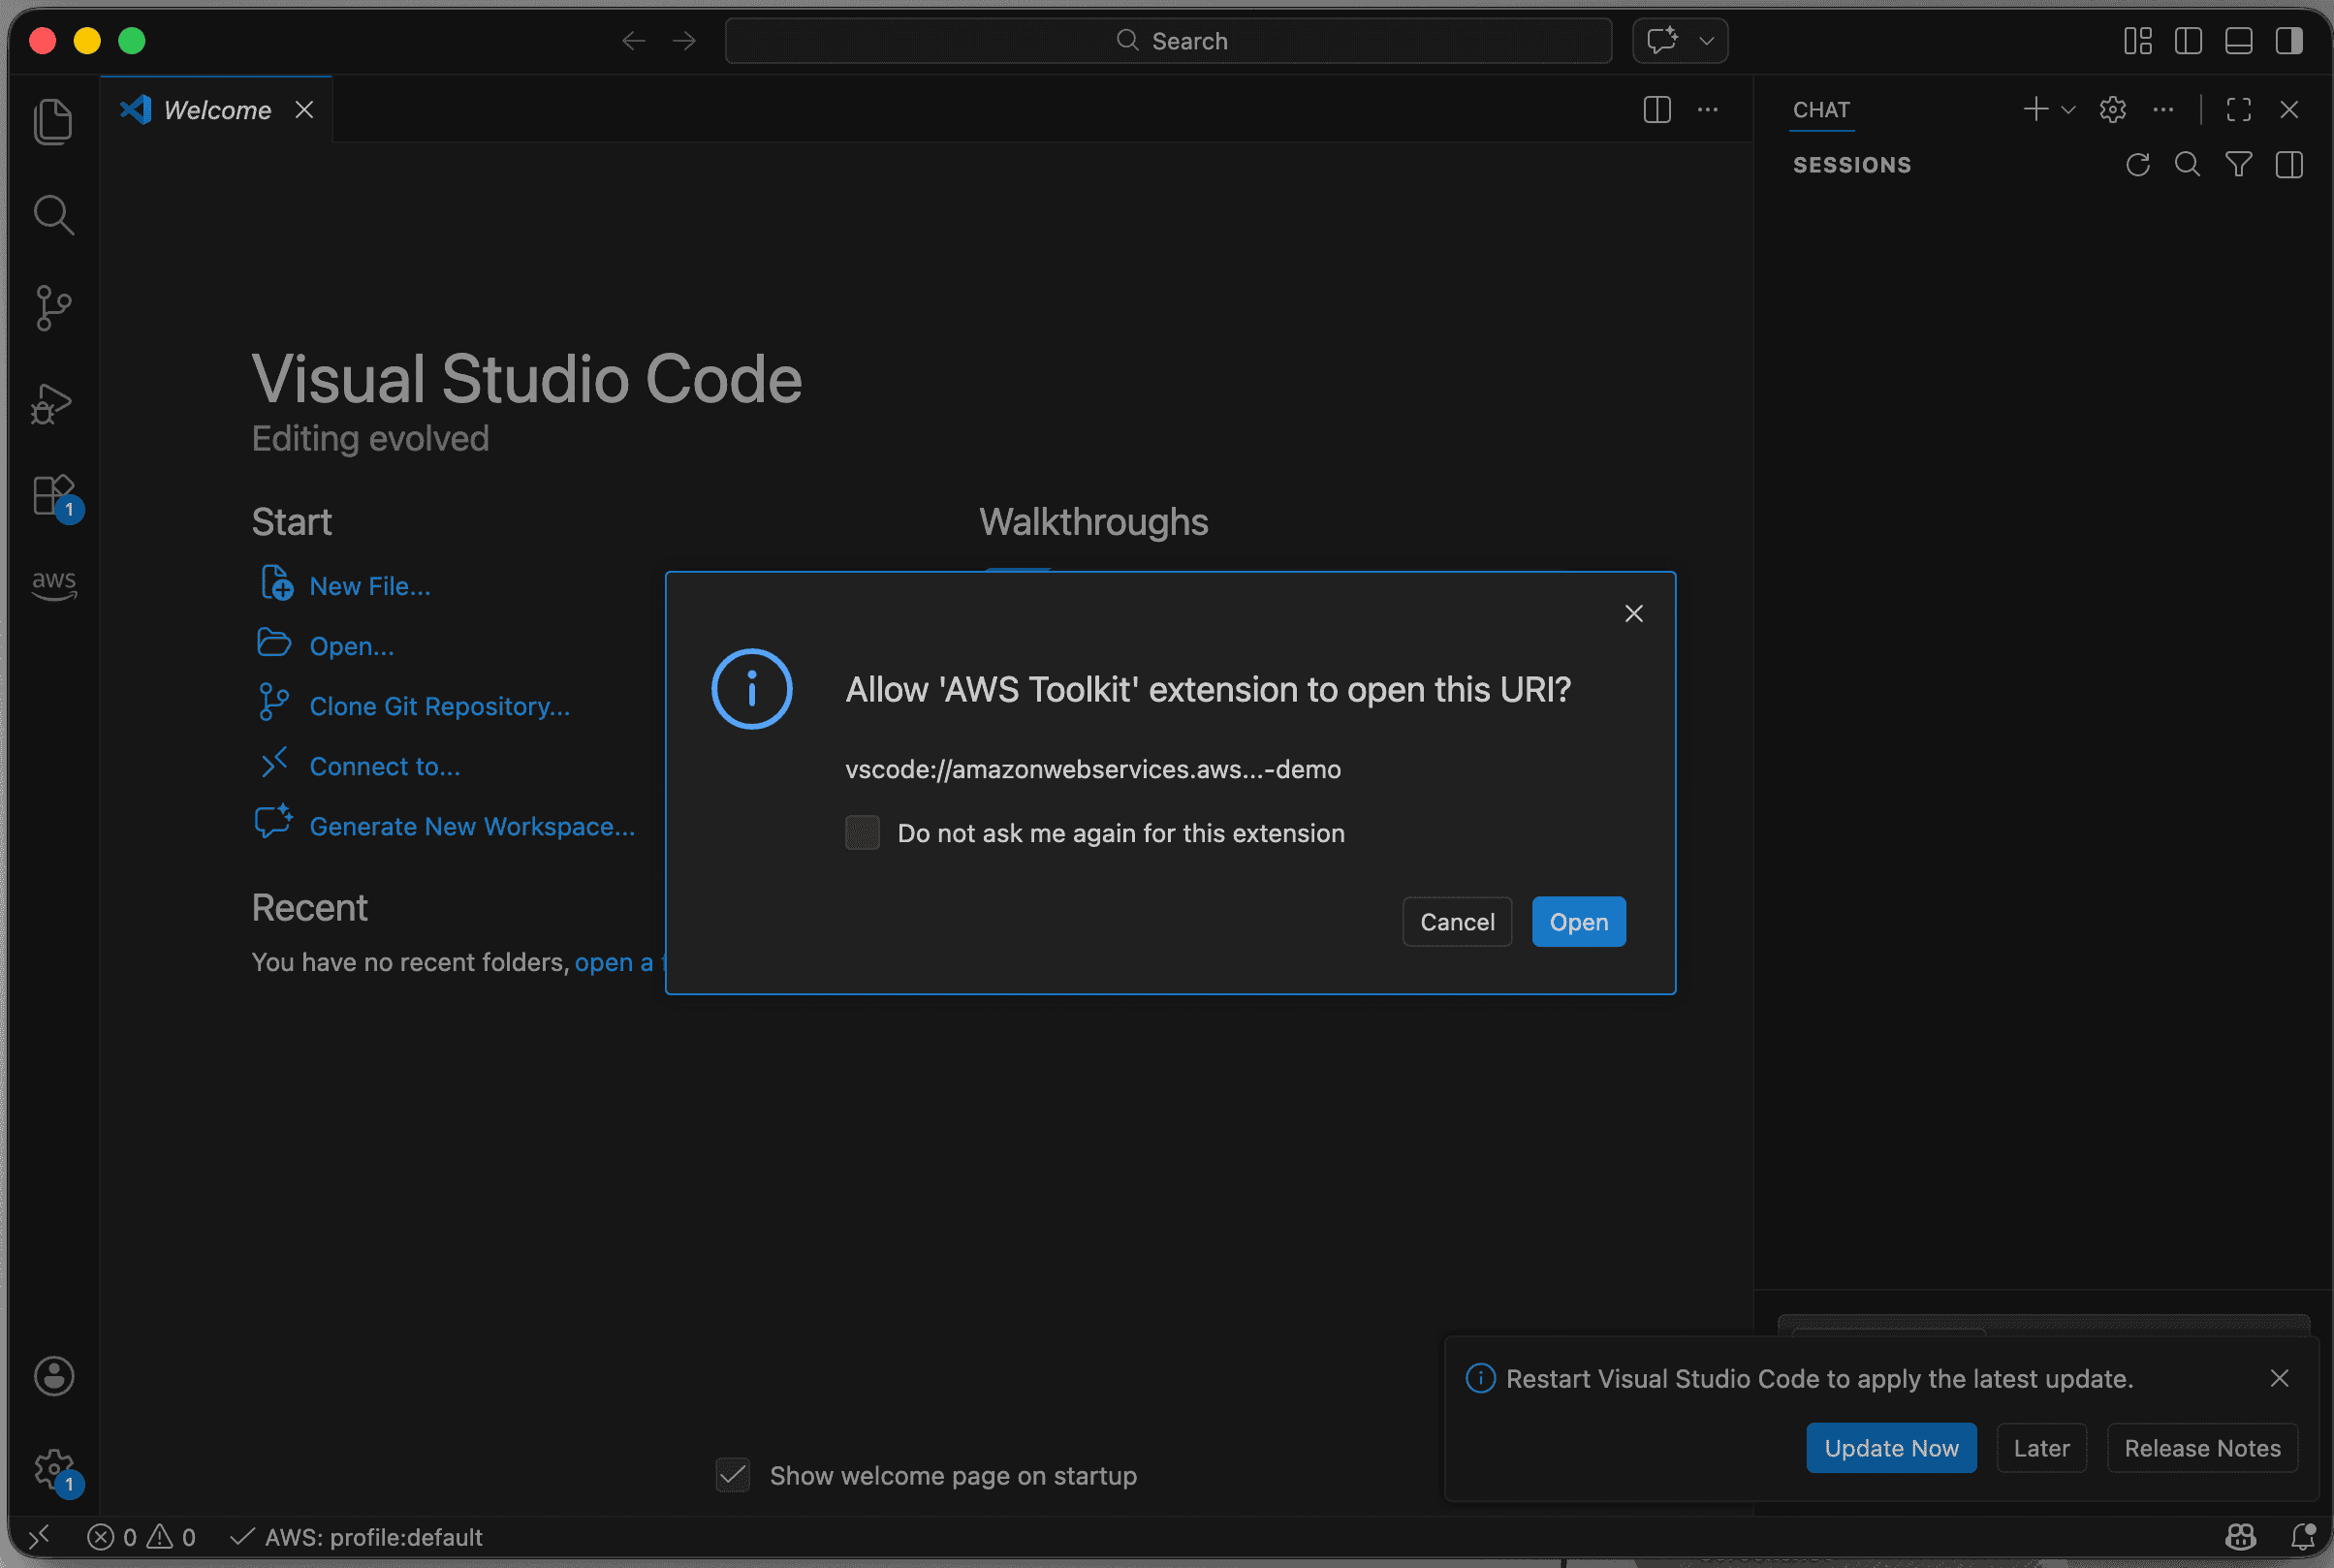Check 'Do not ask me again' checkbox

point(862,832)
